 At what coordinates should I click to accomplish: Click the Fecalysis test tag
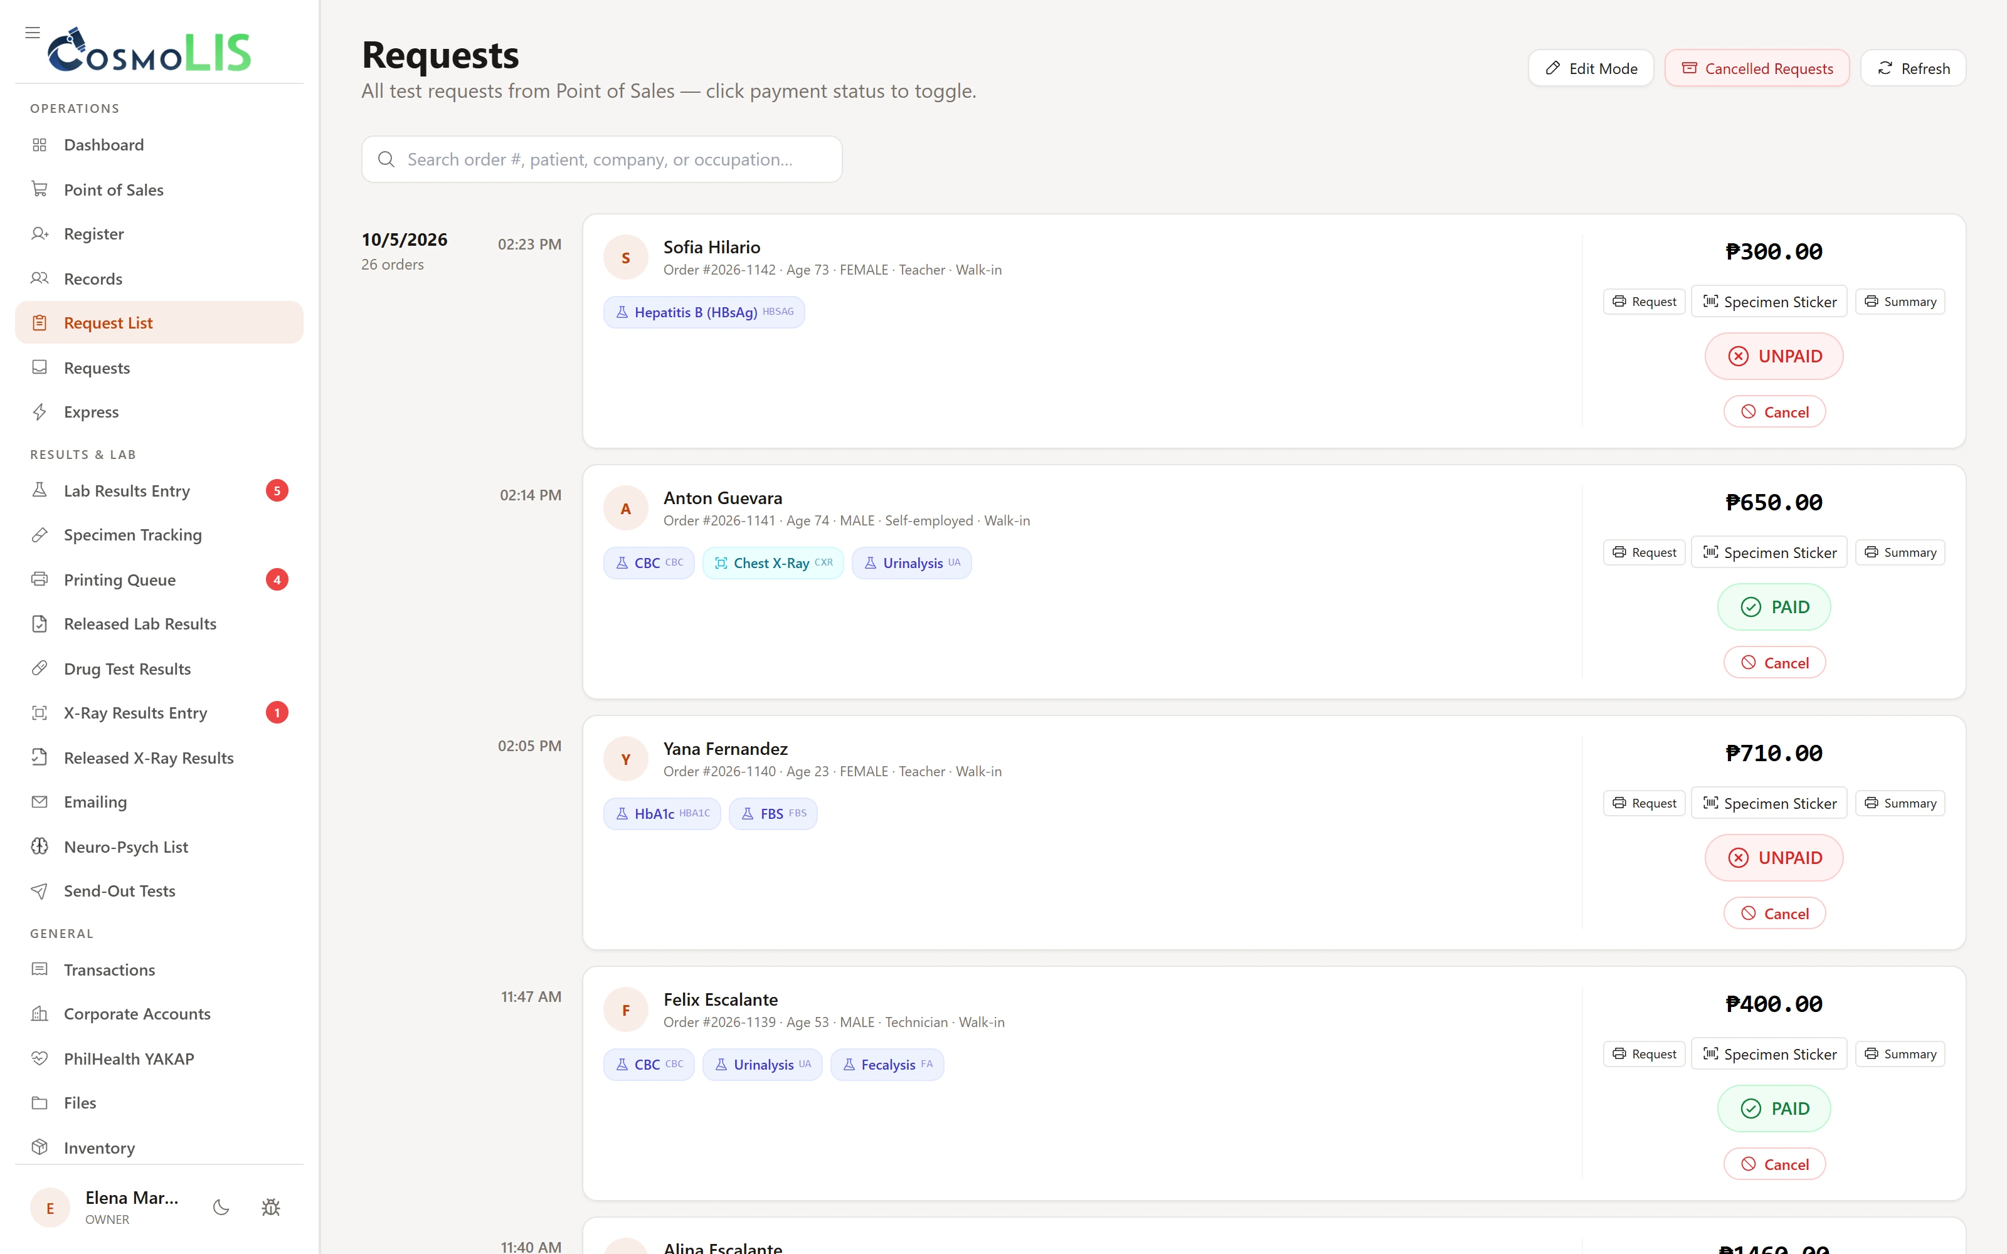[887, 1064]
